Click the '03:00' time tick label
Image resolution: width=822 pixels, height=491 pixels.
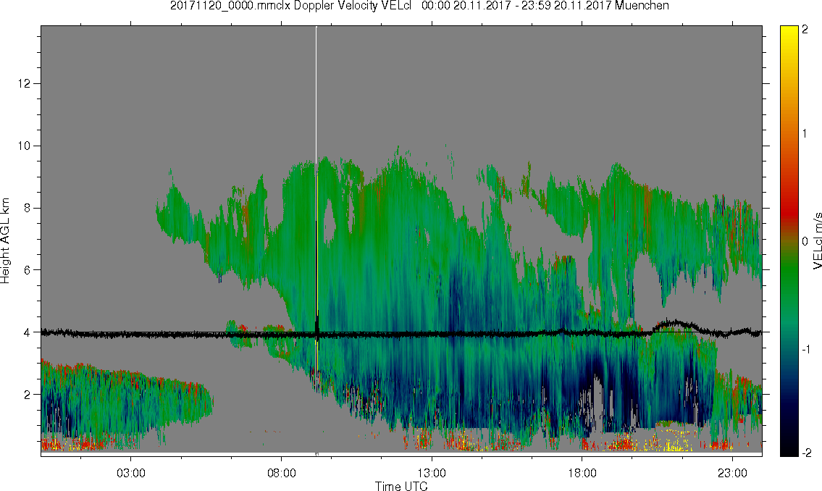[130, 473]
